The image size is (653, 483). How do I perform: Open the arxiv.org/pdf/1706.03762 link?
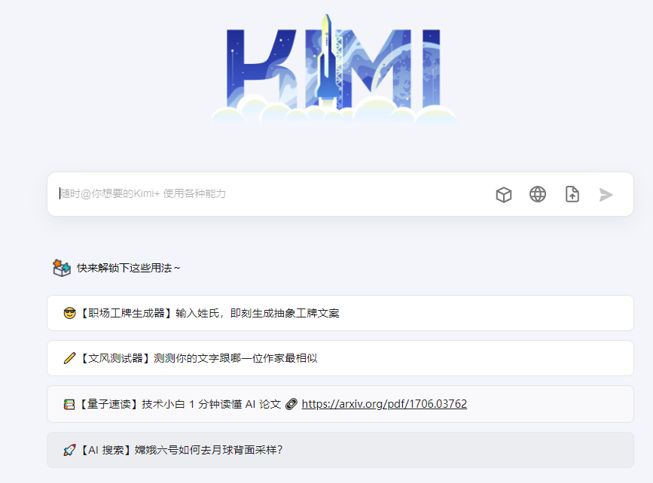(384, 404)
